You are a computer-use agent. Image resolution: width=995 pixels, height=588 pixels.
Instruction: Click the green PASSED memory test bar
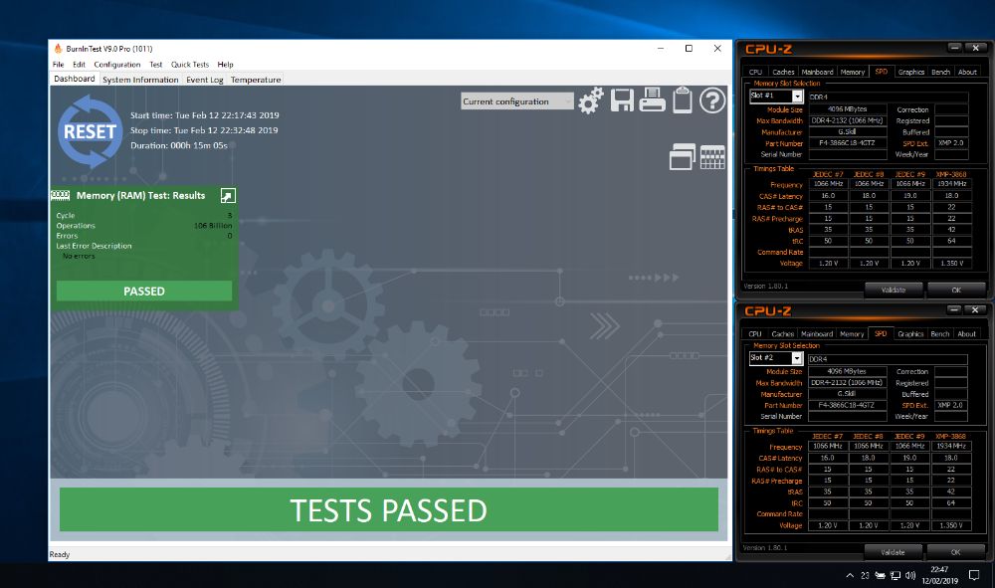coord(144,292)
